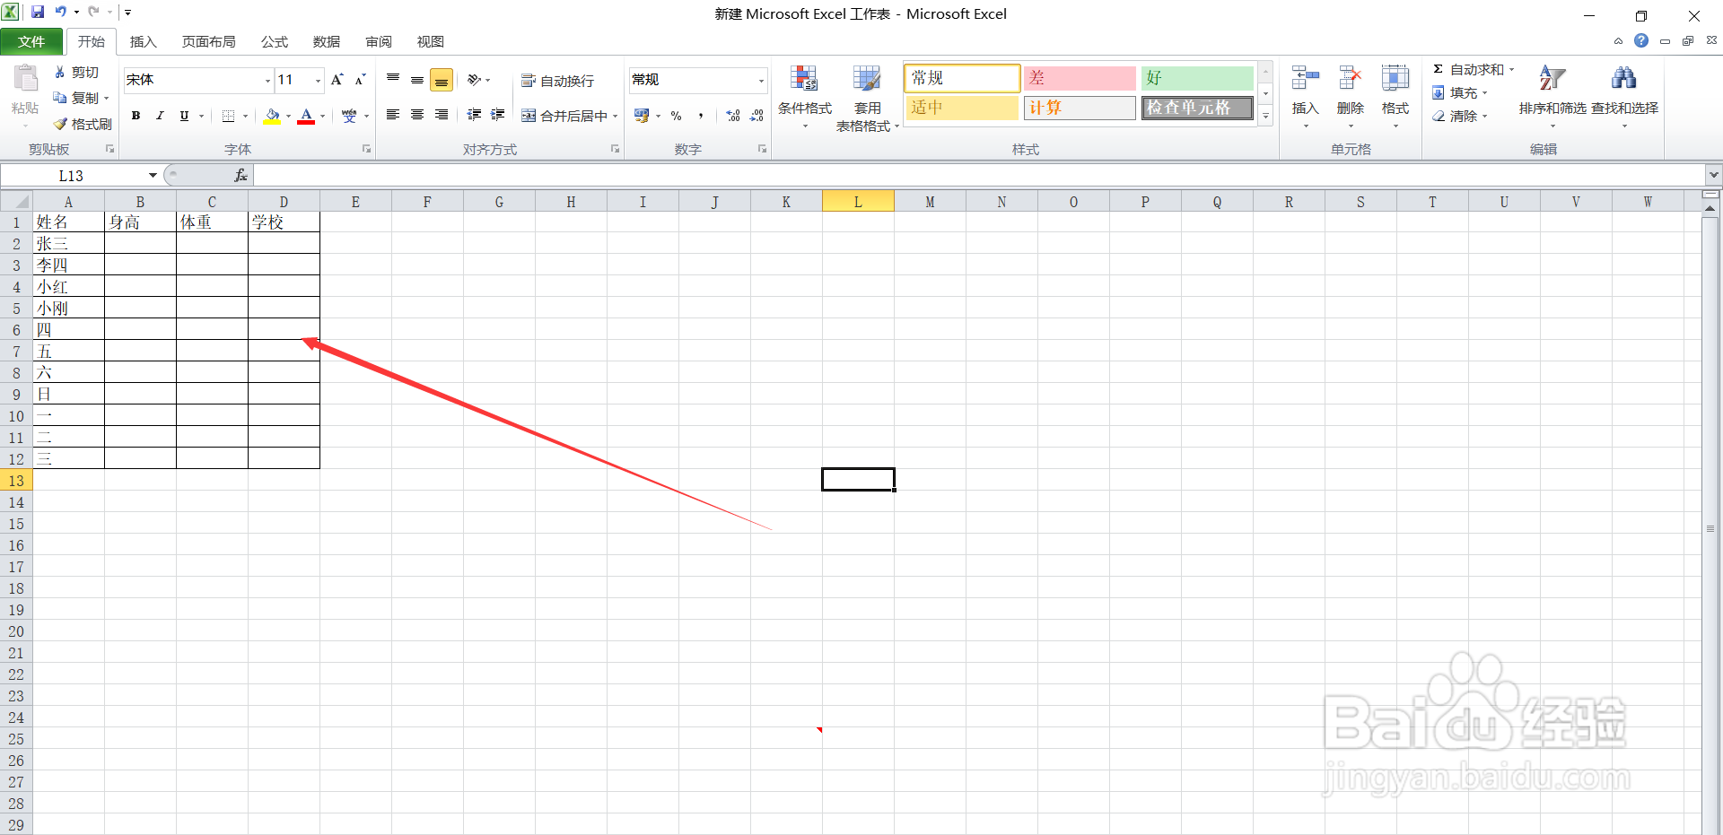1723x835 pixels.
Task: Click the Decrease indent icon
Action: (x=474, y=115)
